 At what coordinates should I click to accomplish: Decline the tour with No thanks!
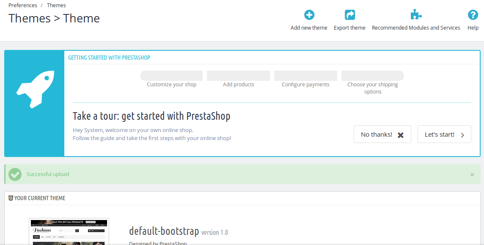click(x=382, y=134)
